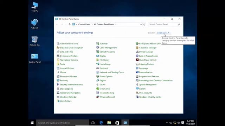Click the Search the web and Windows box
The width and height of the screenshot is (225, 126).
pos(63,123)
